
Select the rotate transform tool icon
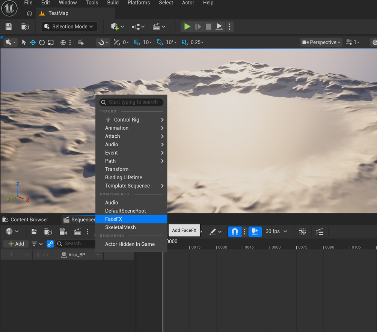click(42, 42)
